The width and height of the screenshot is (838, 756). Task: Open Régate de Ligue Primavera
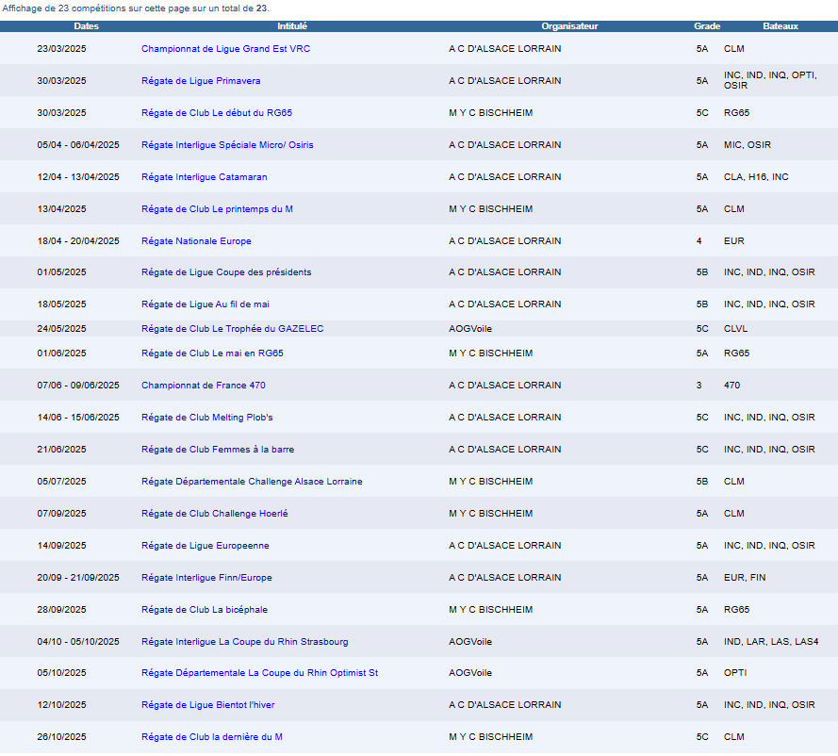[201, 81]
